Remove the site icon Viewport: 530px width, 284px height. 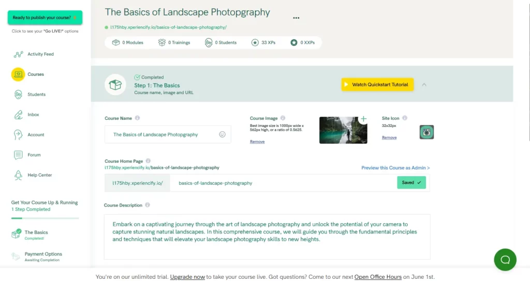coord(389,138)
